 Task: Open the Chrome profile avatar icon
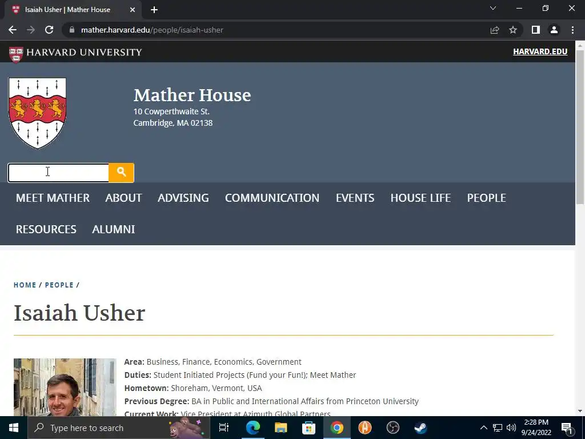pos(554,30)
